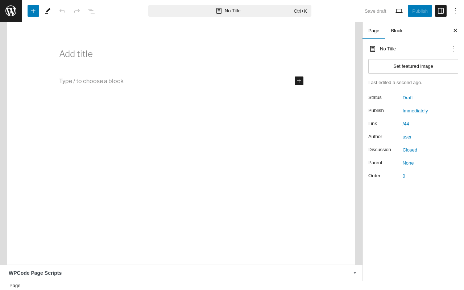Toggle the Settings sidebar panel
This screenshot has width=464, height=290.
[x=441, y=11]
